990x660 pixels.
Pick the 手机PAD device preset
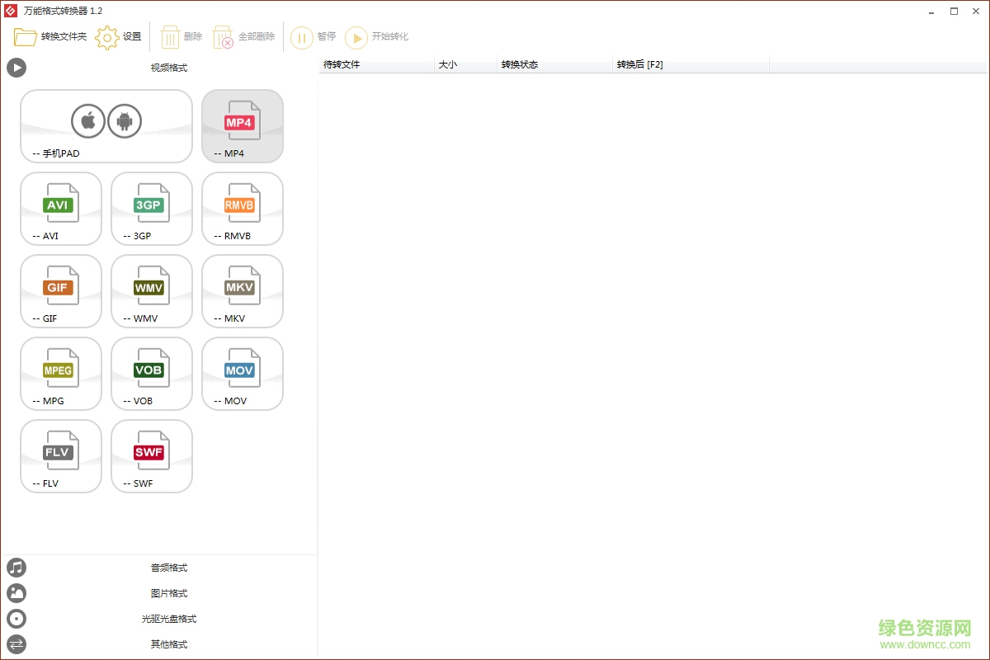point(106,126)
